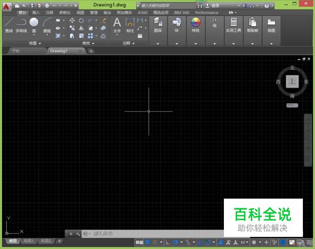The width and height of the screenshot is (315, 249).
Task: Click the Rotate tool icon
Action: coord(81,20)
